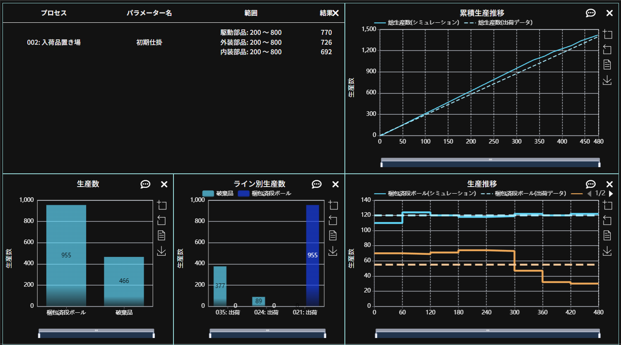This screenshot has height=345, width=621.
Task: Save the 生産推移 chart as image
Action: [607, 251]
